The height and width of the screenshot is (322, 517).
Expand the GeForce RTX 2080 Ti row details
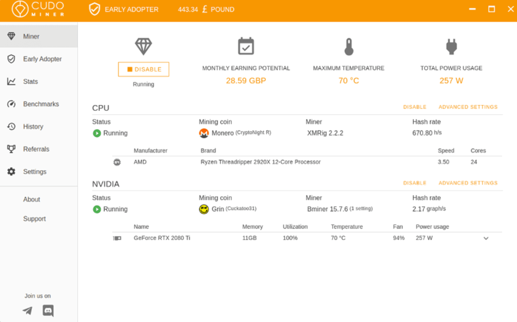click(x=486, y=238)
